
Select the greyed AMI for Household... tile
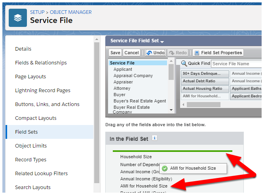(205, 96)
